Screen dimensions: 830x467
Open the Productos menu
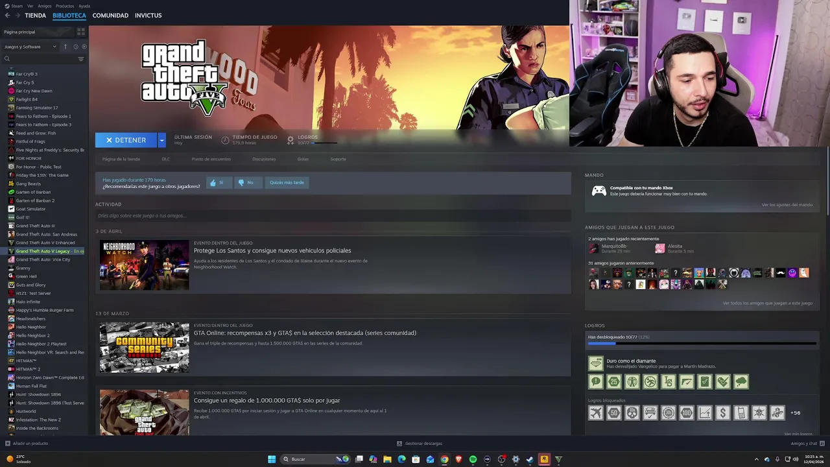pos(65,6)
